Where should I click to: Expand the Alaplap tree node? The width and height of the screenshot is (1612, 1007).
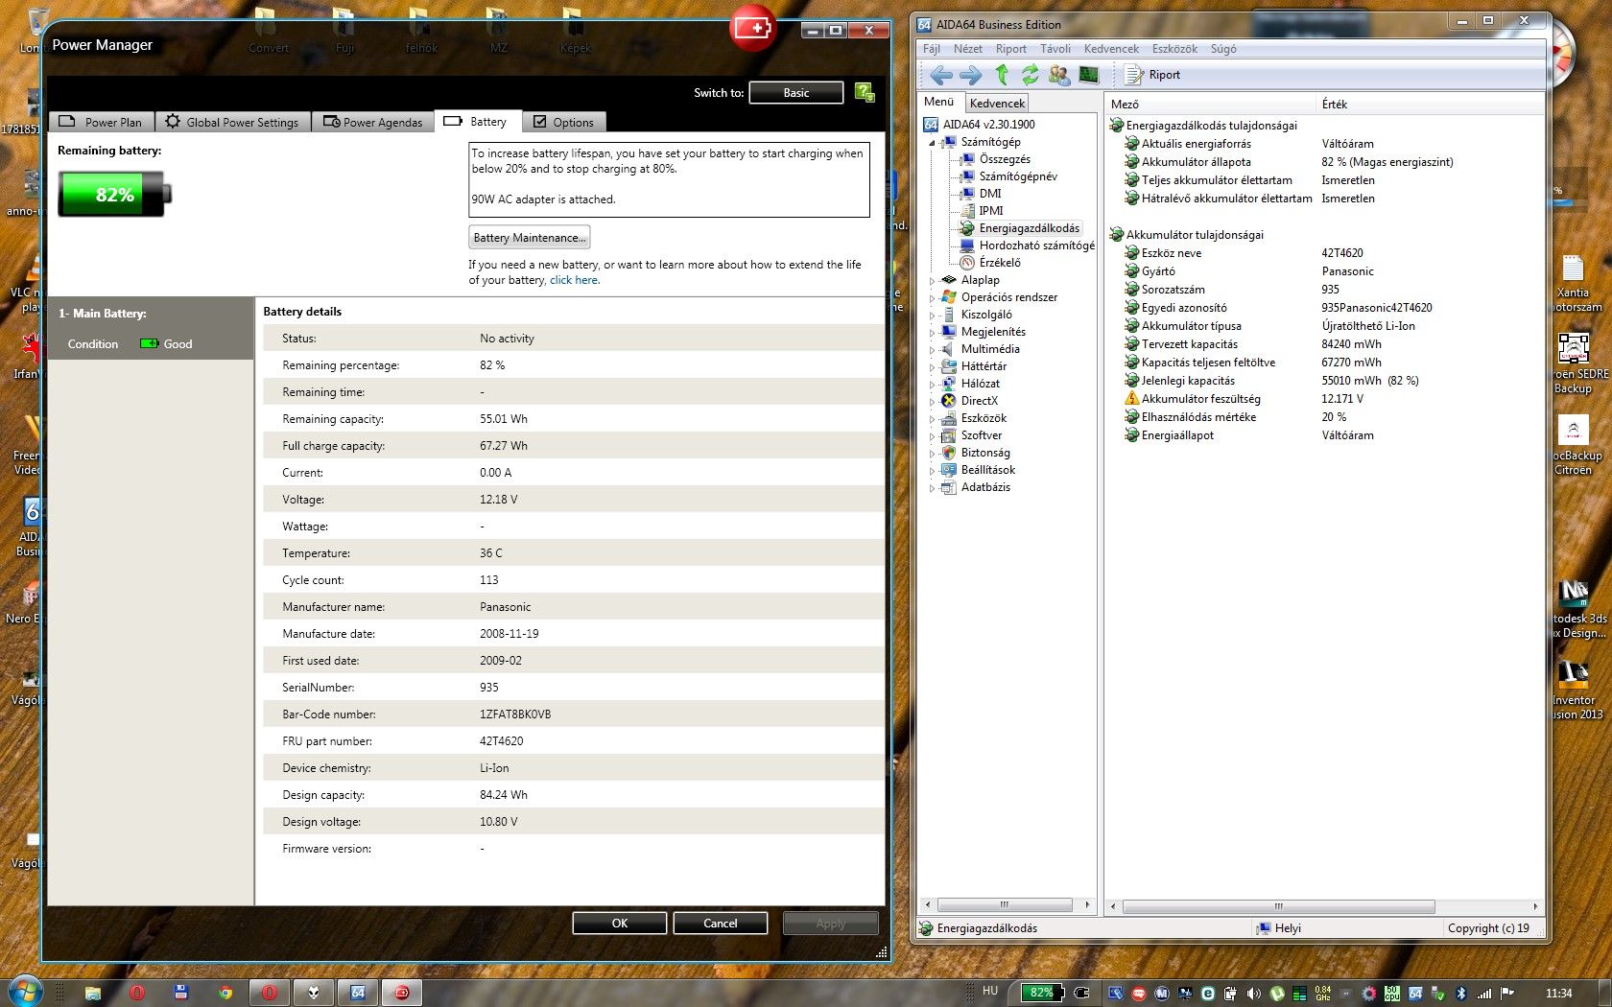(x=931, y=280)
